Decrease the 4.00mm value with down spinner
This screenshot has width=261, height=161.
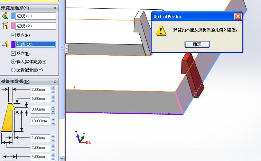click(53, 159)
